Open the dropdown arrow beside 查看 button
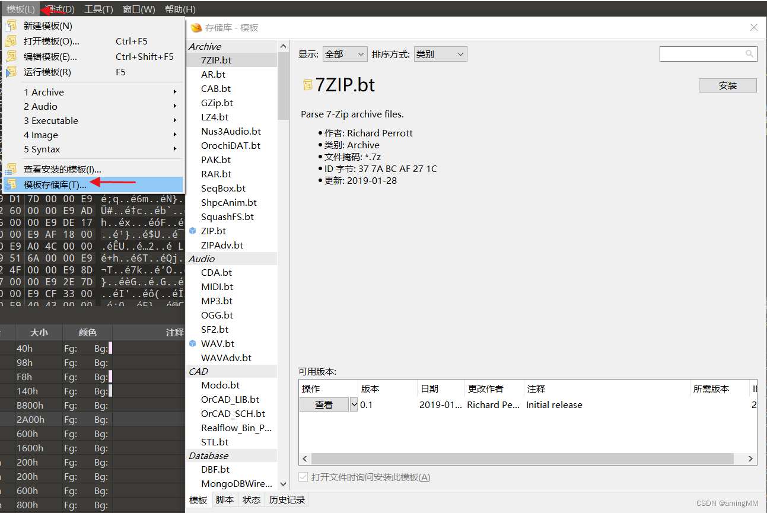The width and height of the screenshot is (767, 513). pyautogui.click(x=354, y=404)
